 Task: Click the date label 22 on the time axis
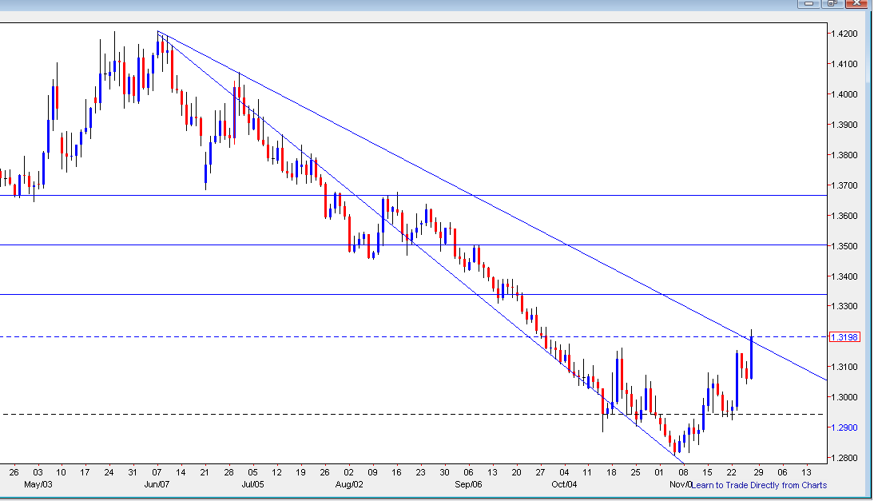731,472
